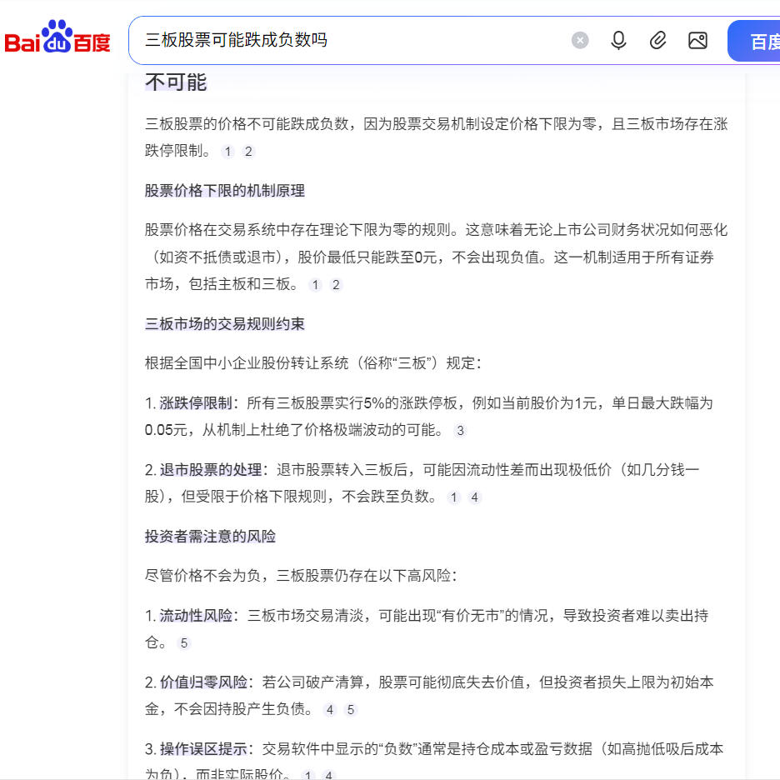Open citation 1 after 跌停限制
This screenshot has width=780, height=780.
click(x=227, y=152)
